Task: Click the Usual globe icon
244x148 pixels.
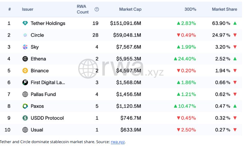Action: click(25, 130)
